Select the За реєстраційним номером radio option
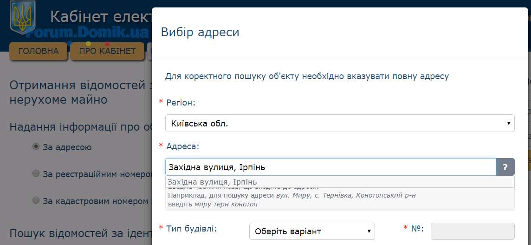Image resolution: width=531 pixels, height=245 pixels. pyautogui.click(x=36, y=174)
